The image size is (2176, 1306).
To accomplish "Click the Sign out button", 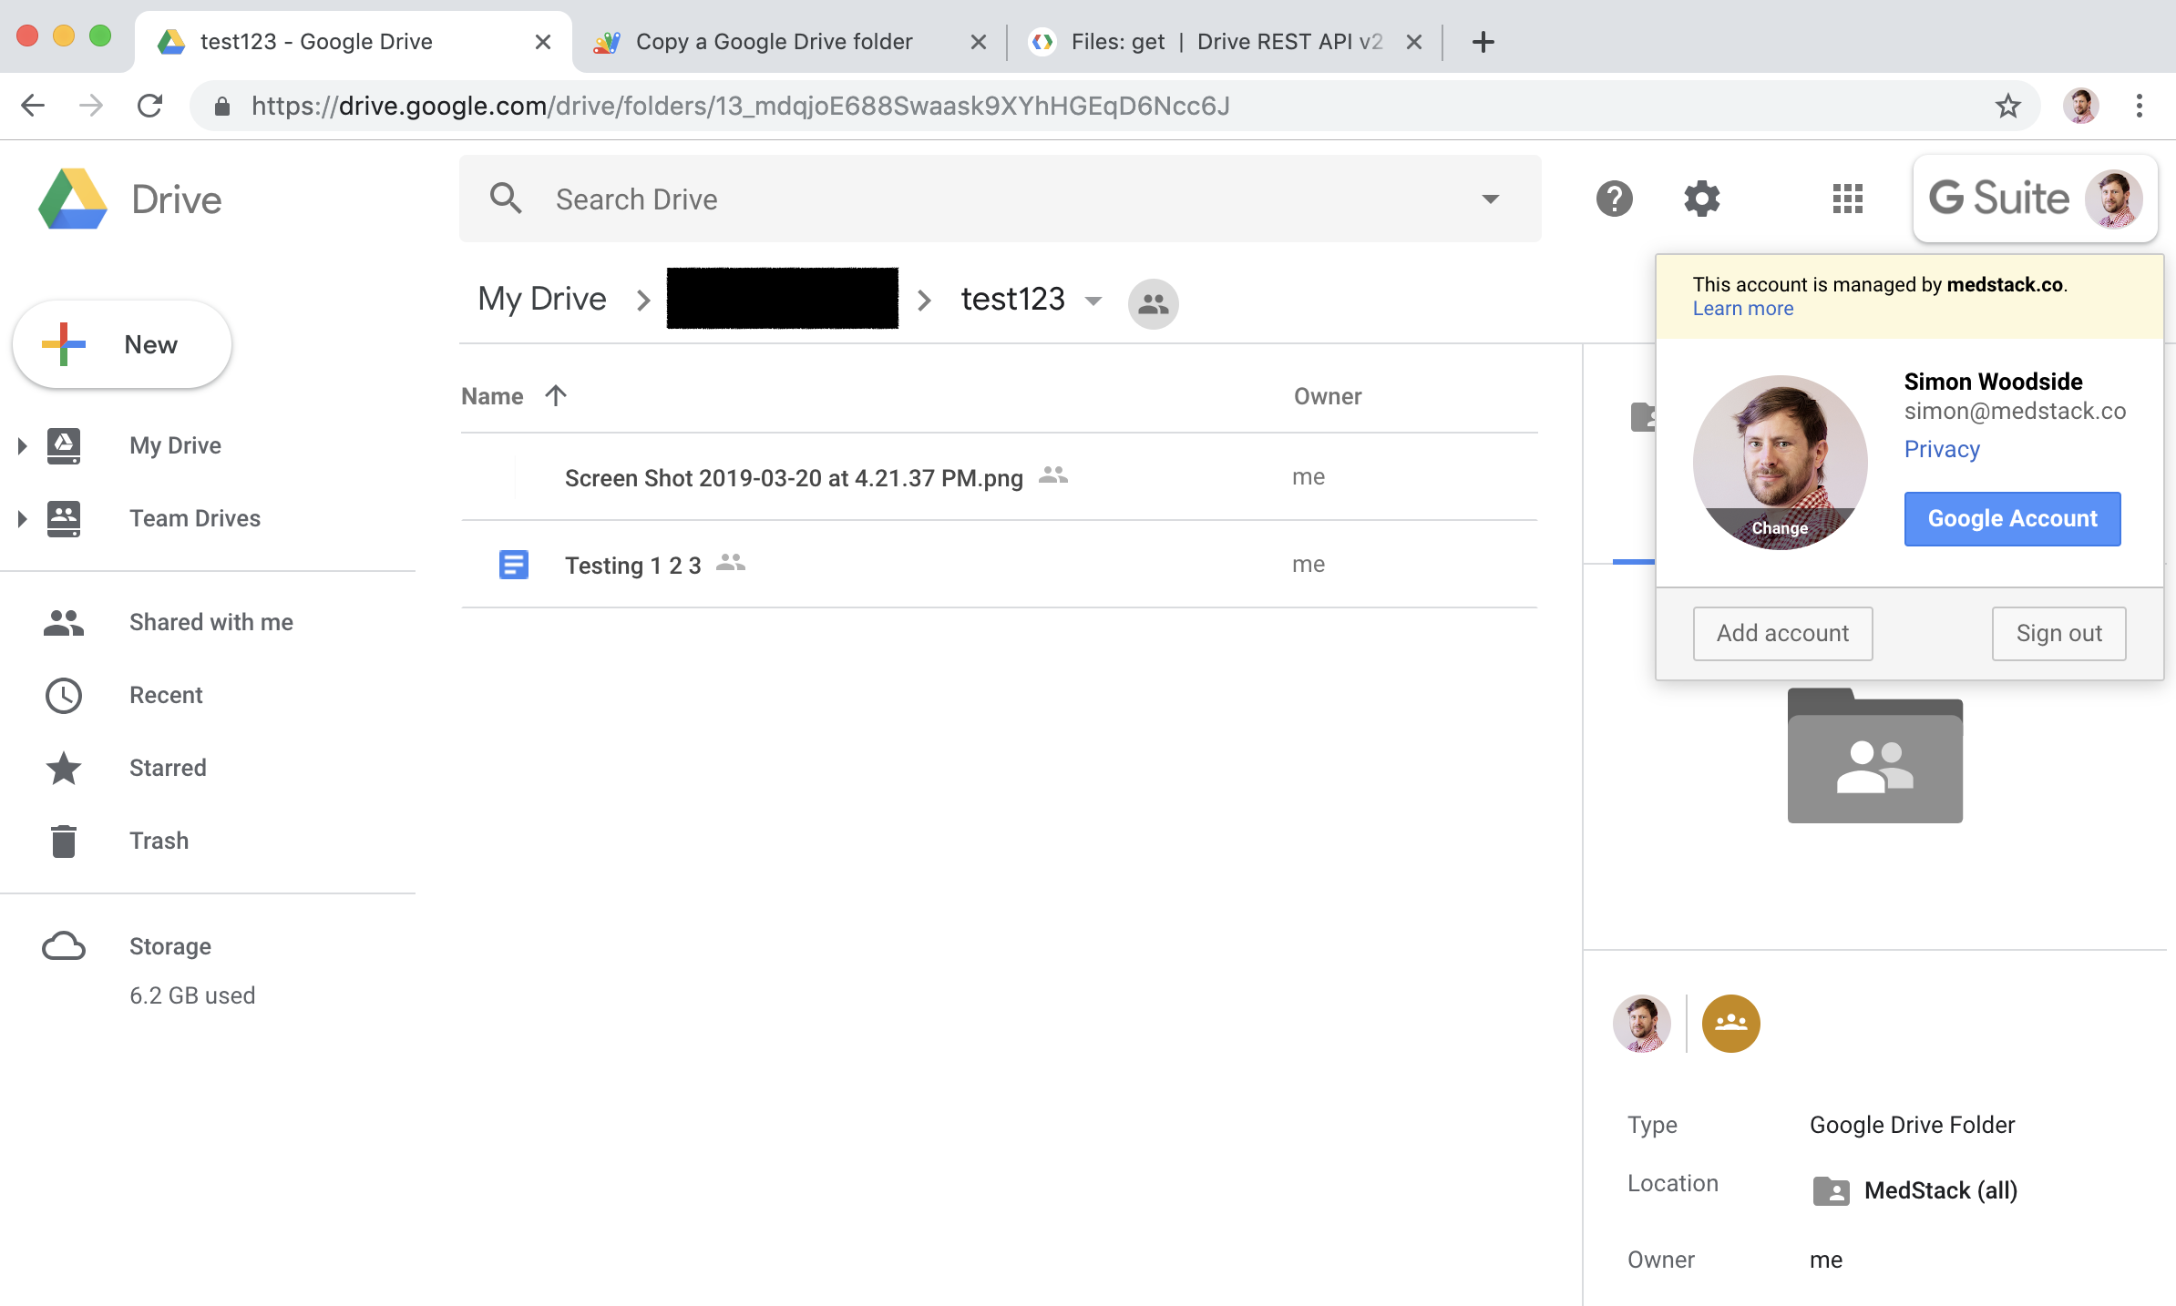I will (x=2058, y=633).
